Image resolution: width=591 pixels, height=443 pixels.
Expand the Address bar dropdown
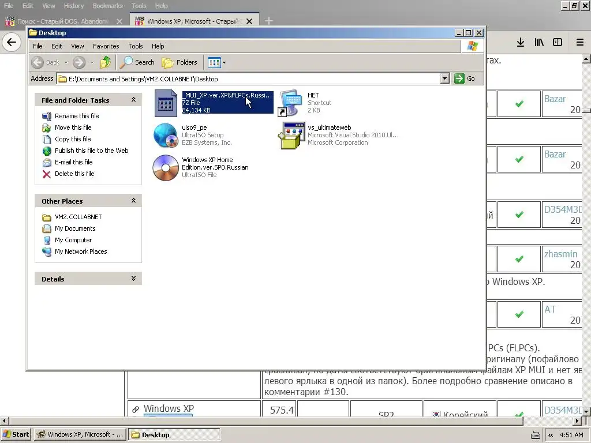coord(445,78)
